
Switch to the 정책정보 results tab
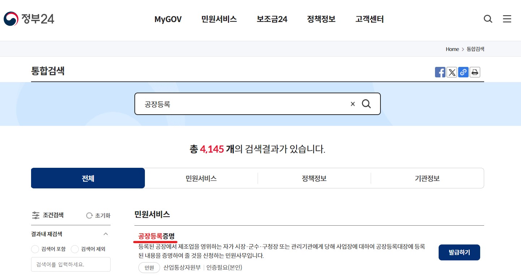(314, 178)
